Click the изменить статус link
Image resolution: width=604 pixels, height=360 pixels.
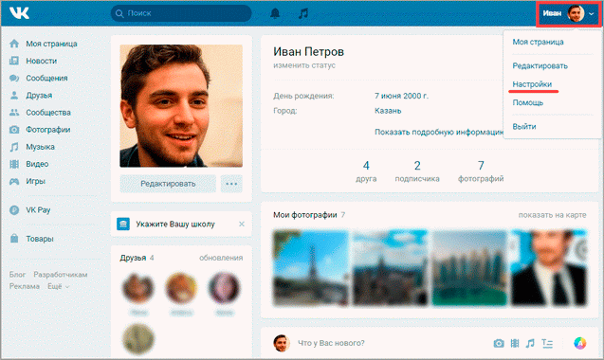[304, 65]
